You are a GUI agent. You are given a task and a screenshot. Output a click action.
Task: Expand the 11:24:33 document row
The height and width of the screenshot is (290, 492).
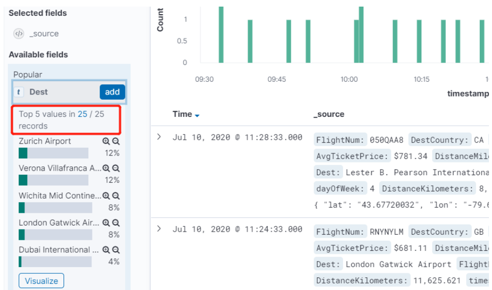pos(159,229)
